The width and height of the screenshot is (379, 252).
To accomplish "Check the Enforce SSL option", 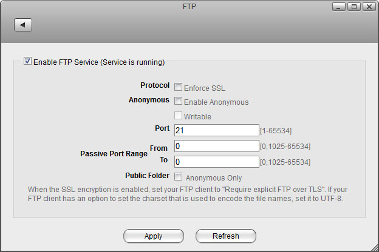I will coord(179,87).
